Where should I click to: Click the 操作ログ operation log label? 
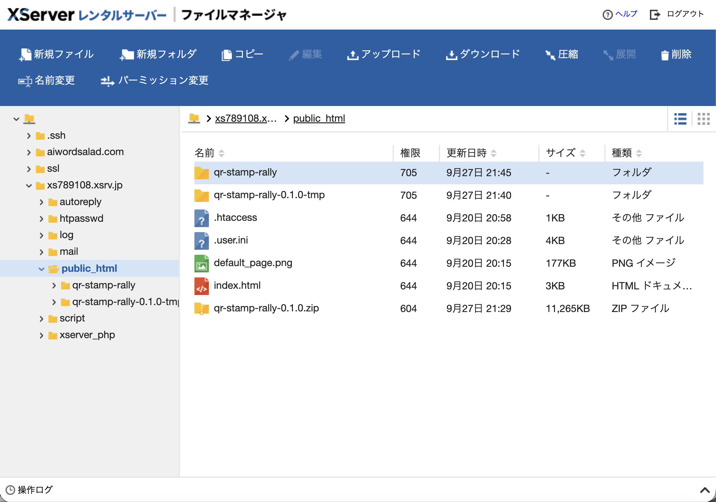point(35,490)
